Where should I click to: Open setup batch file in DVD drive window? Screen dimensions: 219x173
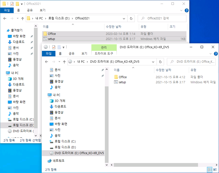pos(122,82)
